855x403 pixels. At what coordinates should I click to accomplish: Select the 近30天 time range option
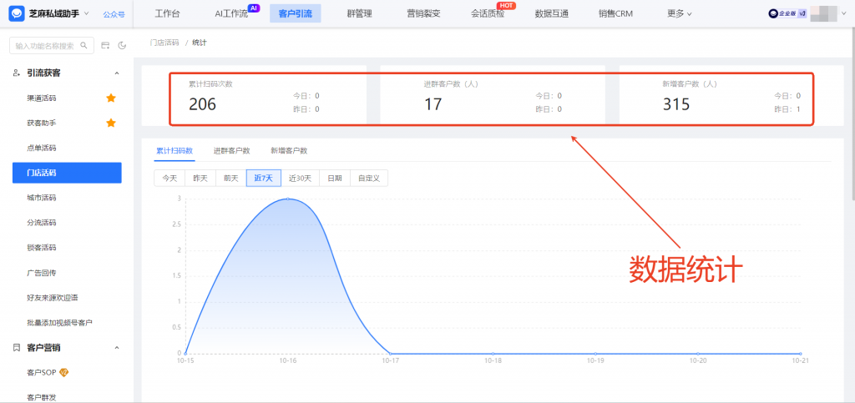300,178
